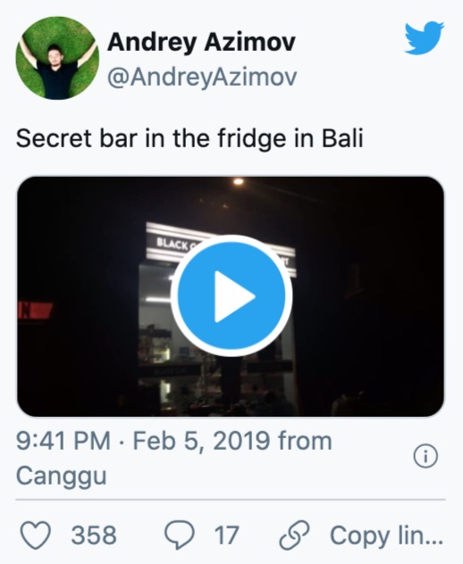Click the word "from" before Canggu
This screenshot has width=463, height=564.
coord(305,441)
